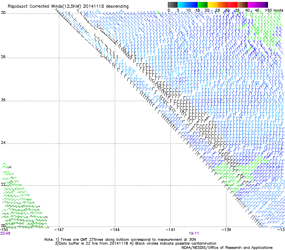Click the longitude label '-138'
Viewport: 285px width, 250px height.
pyautogui.click(x=226, y=230)
